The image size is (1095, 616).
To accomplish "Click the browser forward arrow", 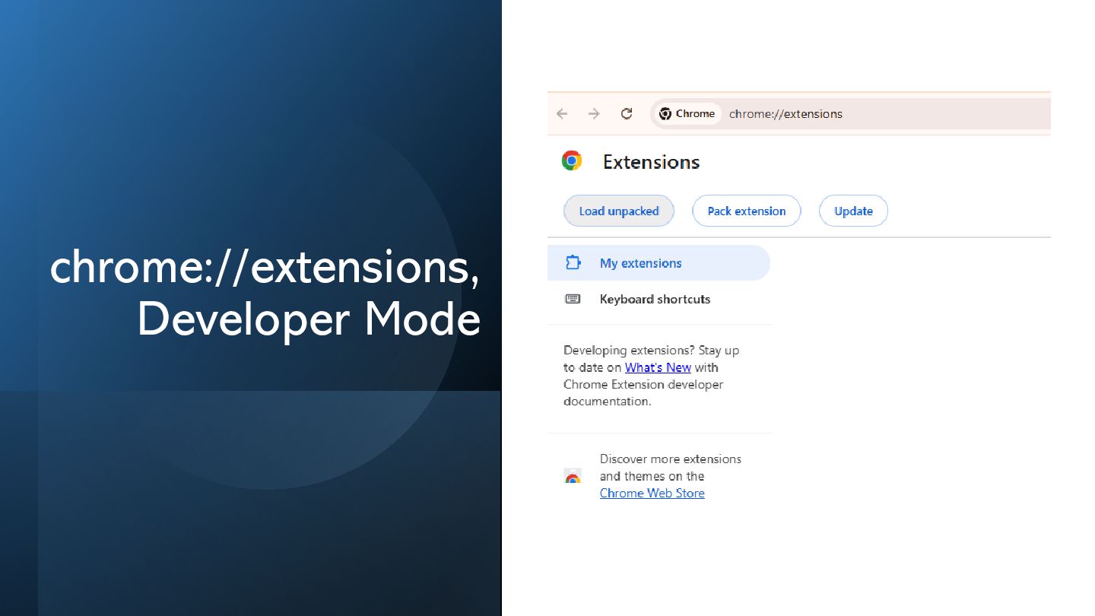I will pyautogui.click(x=594, y=114).
